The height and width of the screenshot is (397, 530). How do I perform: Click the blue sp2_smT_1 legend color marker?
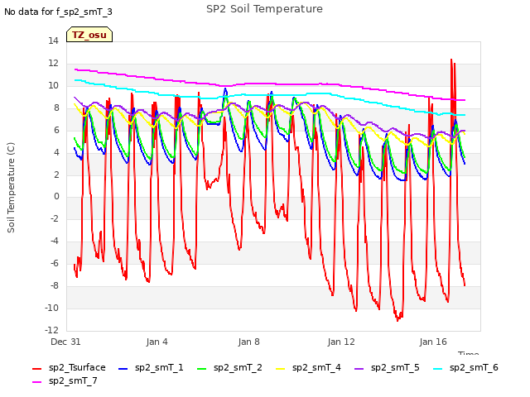coord(123,369)
